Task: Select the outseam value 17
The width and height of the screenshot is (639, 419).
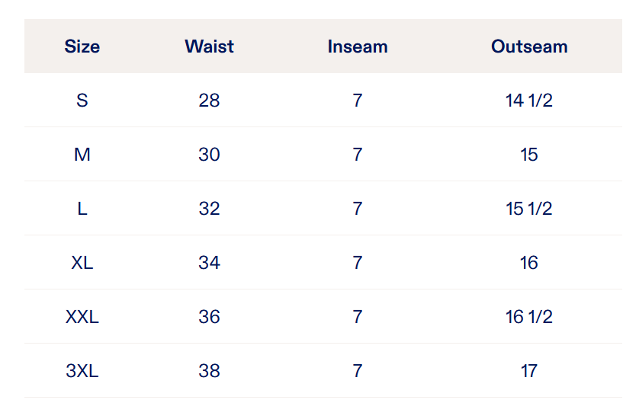Action: click(x=529, y=371)
